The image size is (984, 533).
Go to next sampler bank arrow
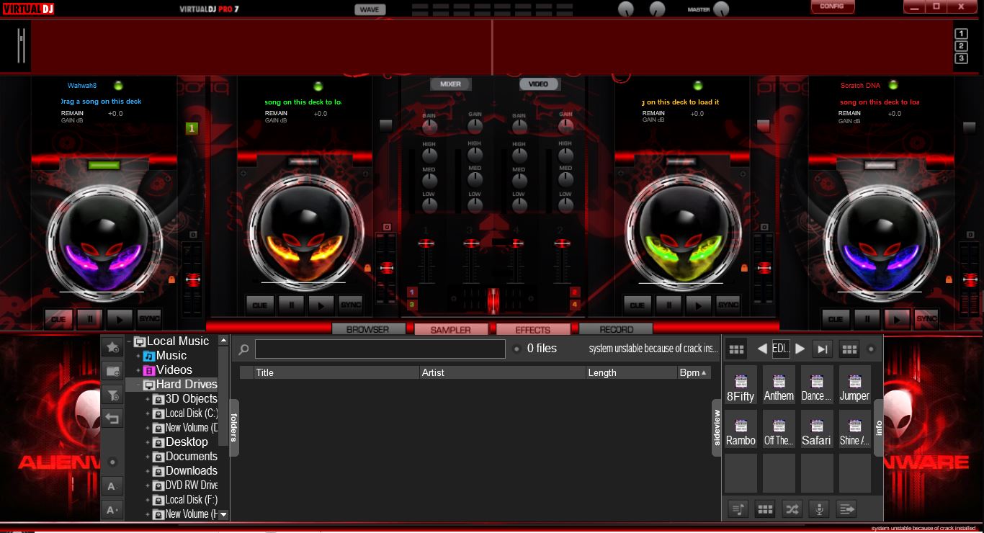pos(800,349)
